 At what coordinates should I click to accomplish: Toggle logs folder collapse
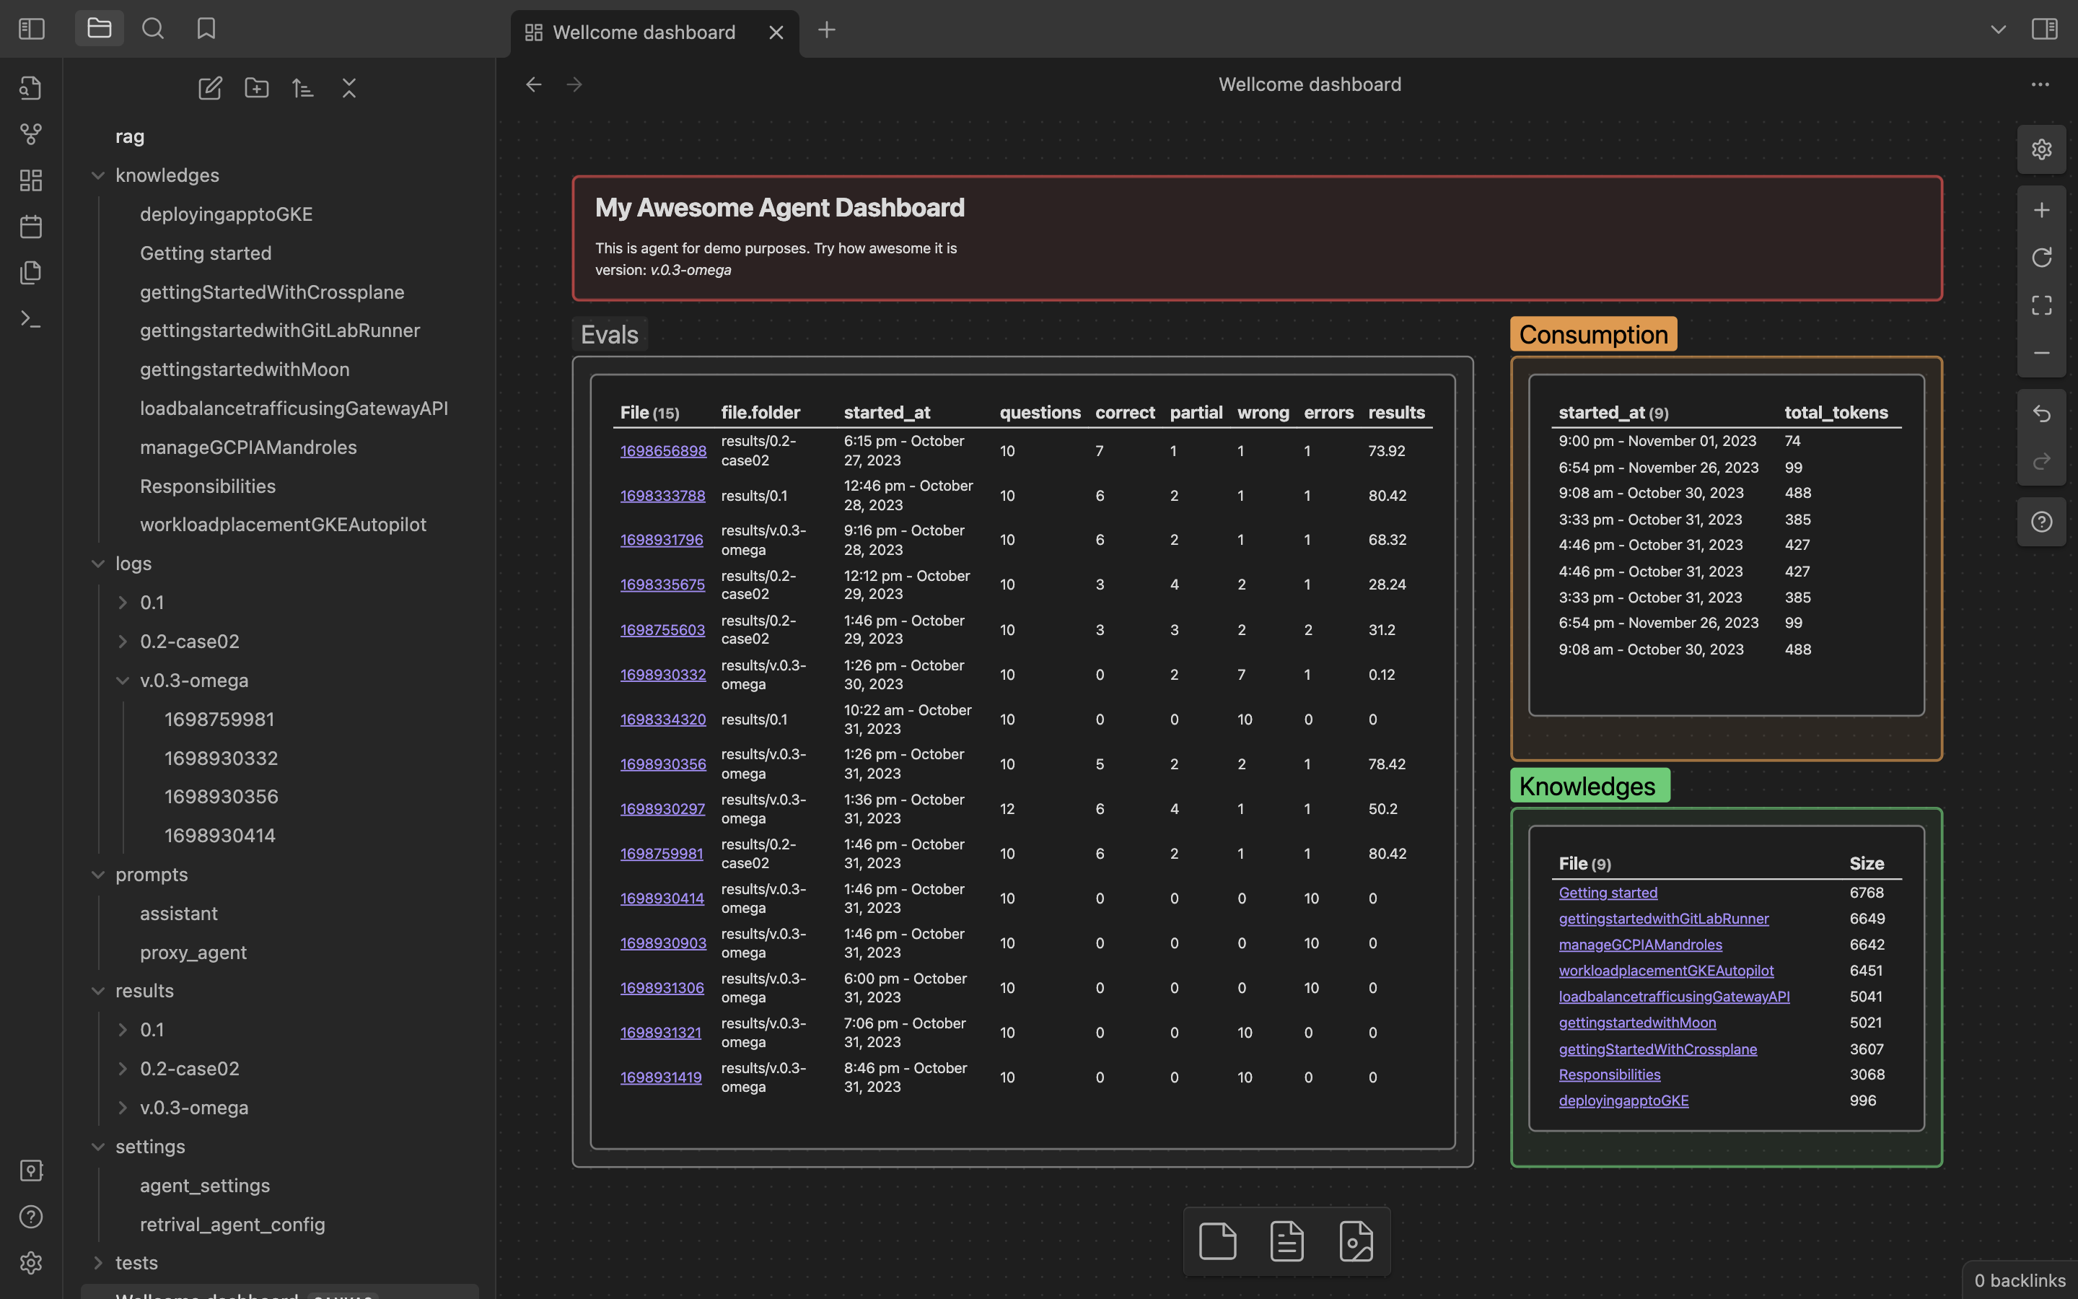[97, 564]
